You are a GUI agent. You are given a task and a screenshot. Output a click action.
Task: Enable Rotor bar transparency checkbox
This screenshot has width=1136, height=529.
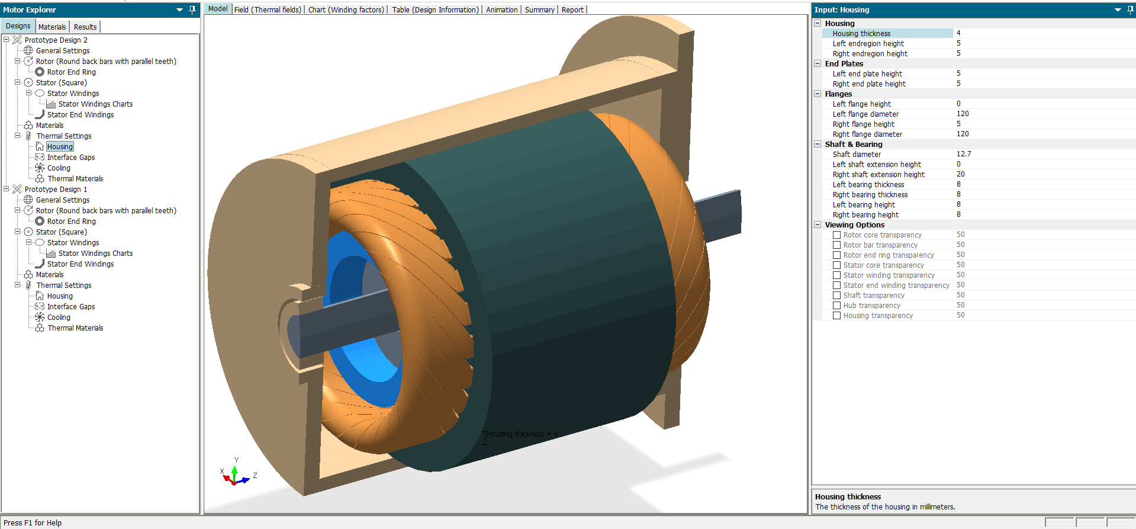pyautogui.click(x=837, y=245)
